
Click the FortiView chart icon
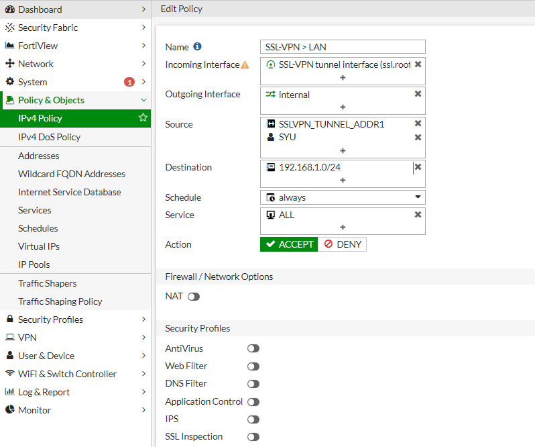[10, 46]
